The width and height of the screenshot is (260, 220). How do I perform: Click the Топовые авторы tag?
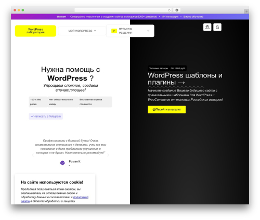tap(159, 68)
